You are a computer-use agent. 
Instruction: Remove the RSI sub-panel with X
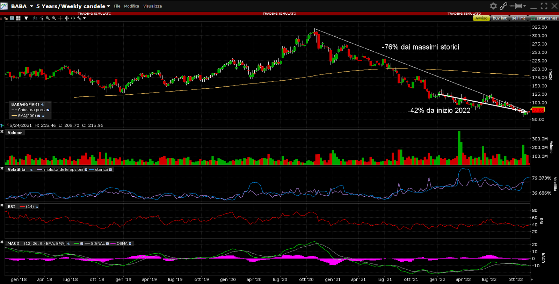point(2,205)
